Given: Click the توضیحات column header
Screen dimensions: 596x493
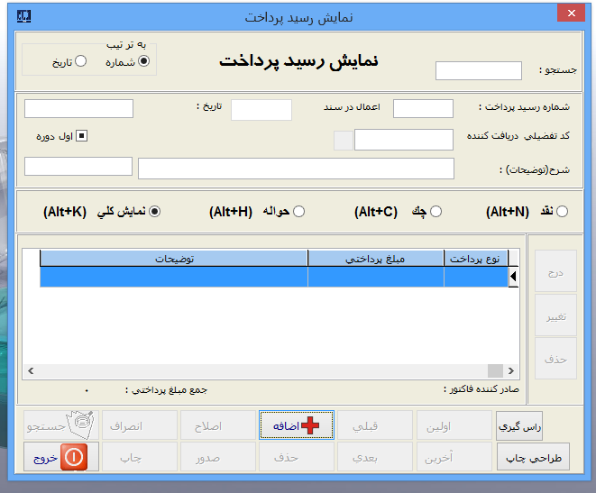Looking at the screenshot, I should [x=174, y=259].
